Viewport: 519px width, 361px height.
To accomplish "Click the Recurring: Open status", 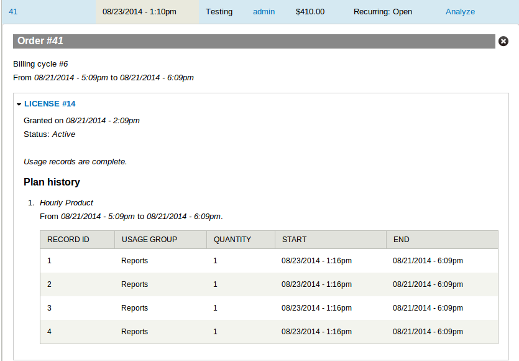I will coord(382,11).
